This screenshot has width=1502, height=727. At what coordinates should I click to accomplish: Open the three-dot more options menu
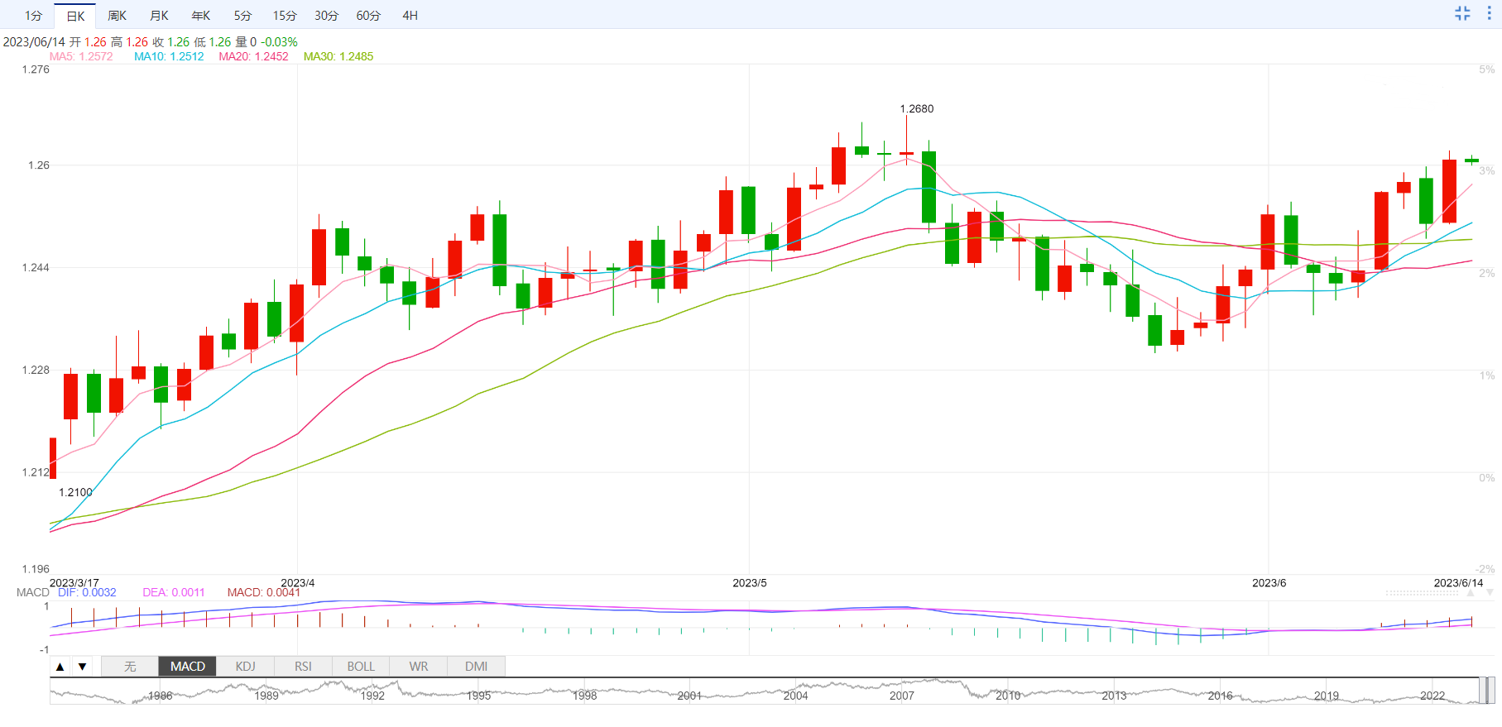click(x=1489, y=13)
